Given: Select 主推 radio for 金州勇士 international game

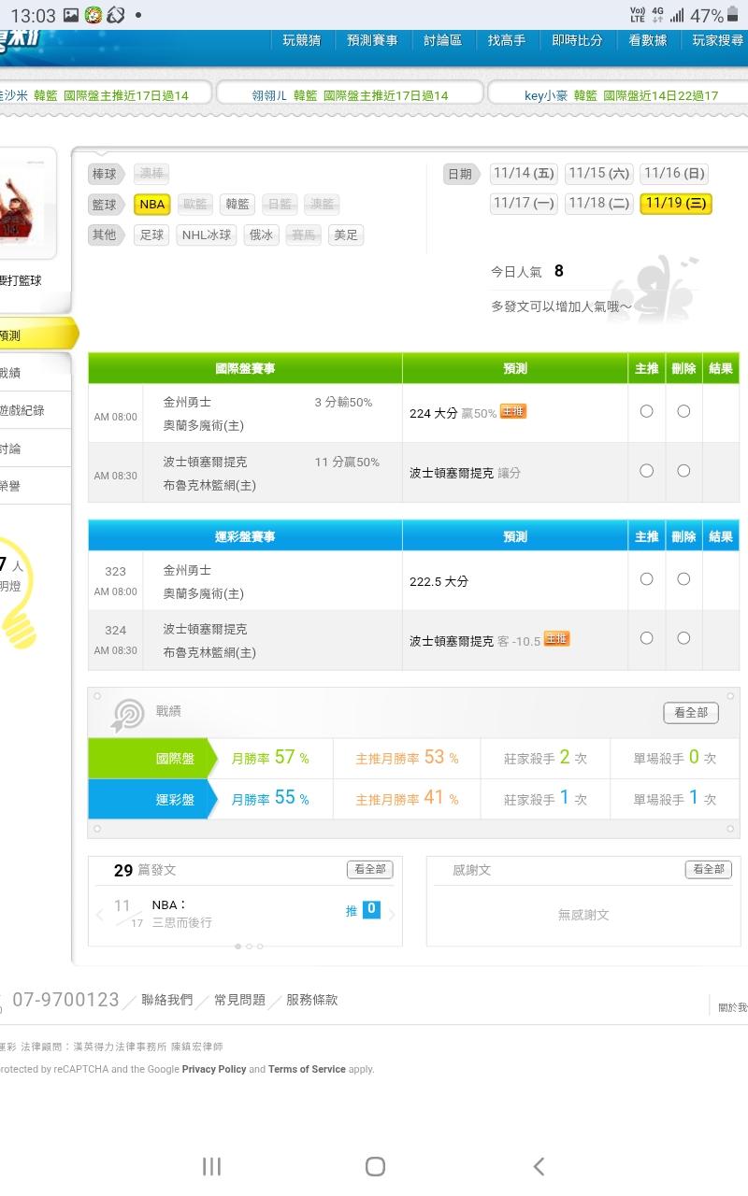Looking at the screenshot, I should pyautogui.click(x=646, y=411).
